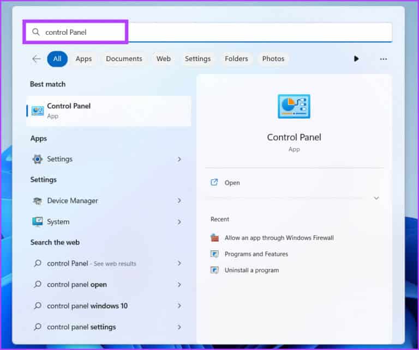This screenshot has height=350, width=419.
Task: Click search icon beside 'control Panel - See web results'
Action: (x=38, y=263)
